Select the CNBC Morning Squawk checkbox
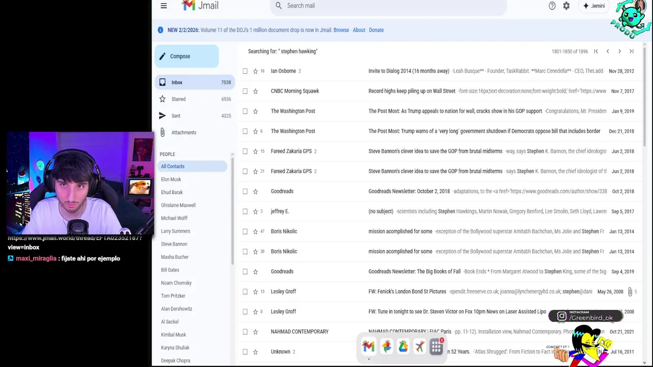The height and width of the screenshot is (367, 653). tap(245, 91)
